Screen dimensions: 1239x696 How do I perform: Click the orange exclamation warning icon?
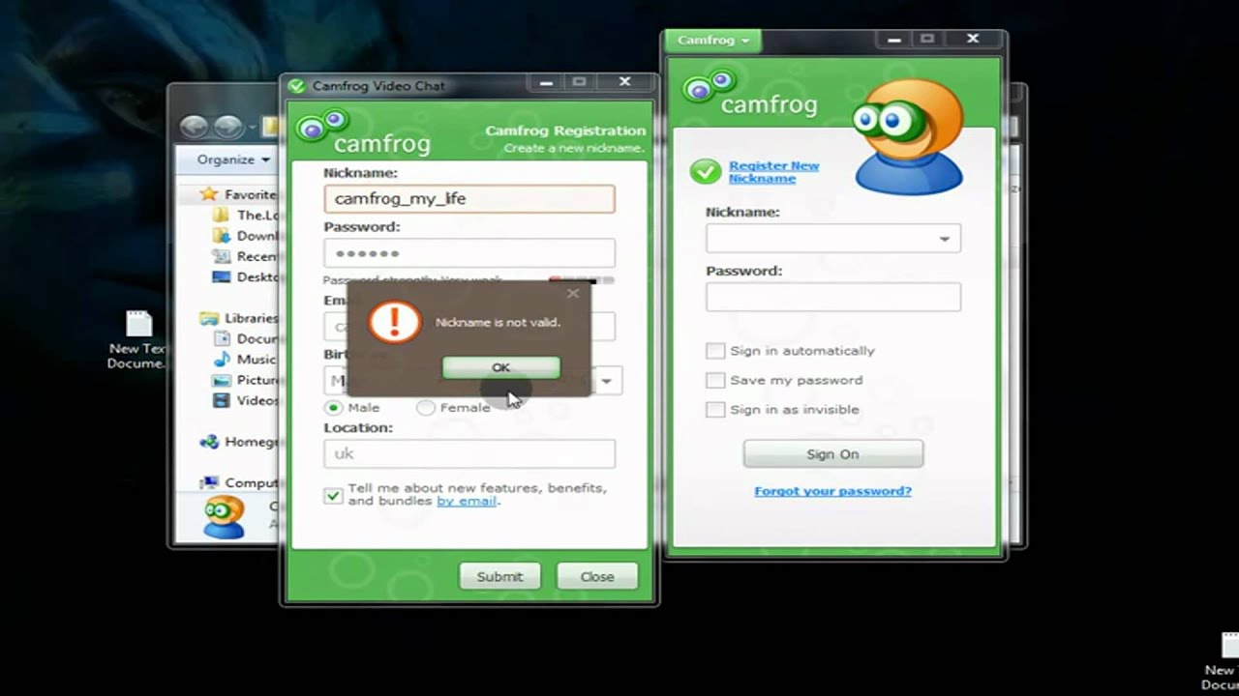tap(394, 322)
